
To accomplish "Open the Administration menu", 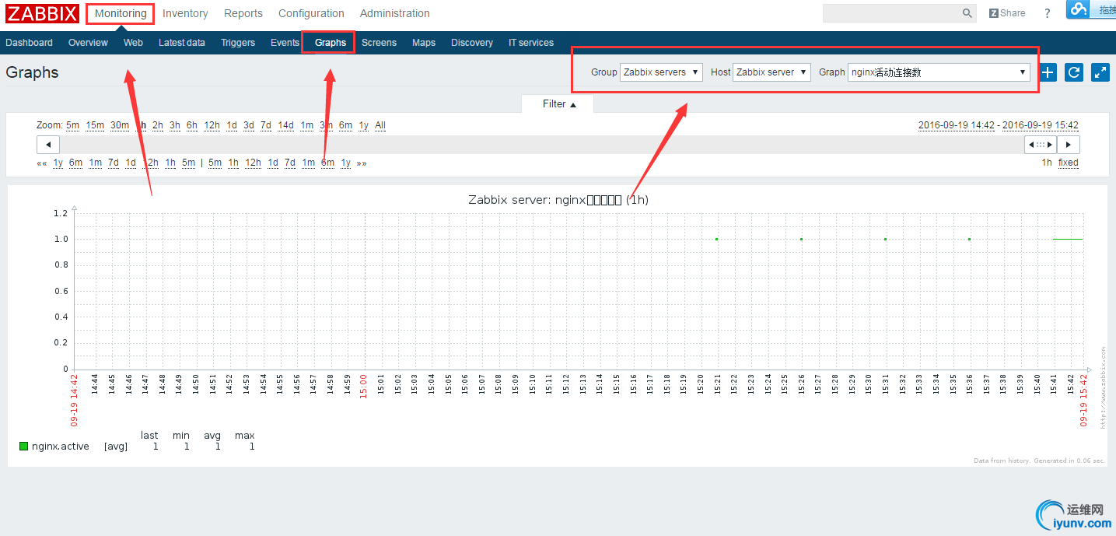I will tap(395, 13).
